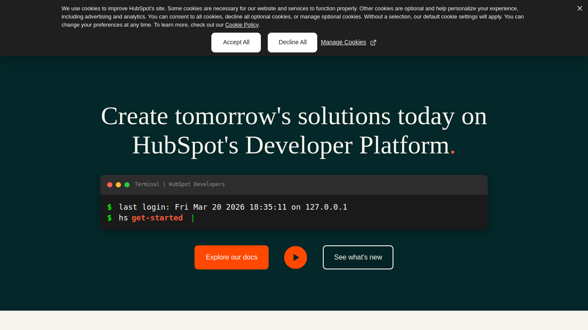Click the Accept All cookies button
The height and width of the screenshot is (330, 588).
(x=236, y=43)
